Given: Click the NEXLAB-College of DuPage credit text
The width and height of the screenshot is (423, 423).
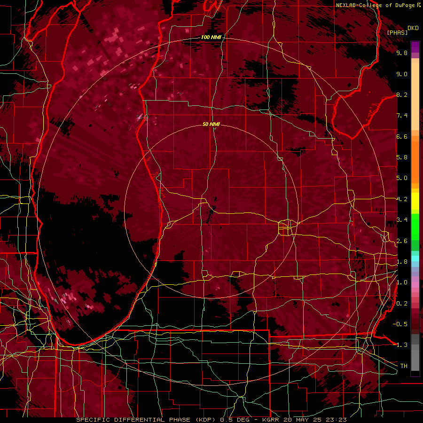Looking at the screenshot, I should pyautogui.click(x=376, y=5).
